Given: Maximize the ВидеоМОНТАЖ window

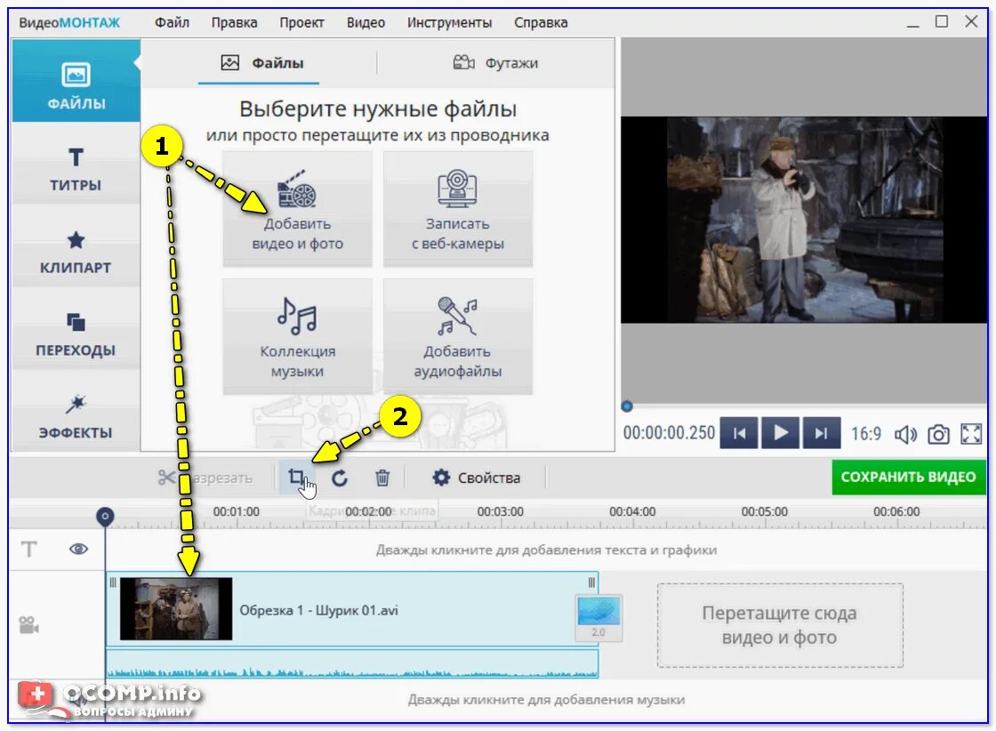Looking at the screenshot, I should click(x=942, y=21).
